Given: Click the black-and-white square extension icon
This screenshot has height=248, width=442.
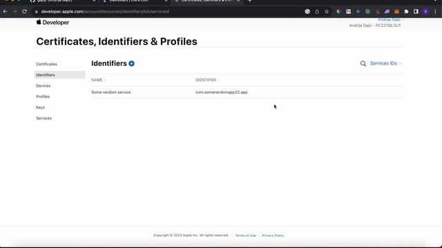Looking at the screenshot, I should click(x=348, y=12).
